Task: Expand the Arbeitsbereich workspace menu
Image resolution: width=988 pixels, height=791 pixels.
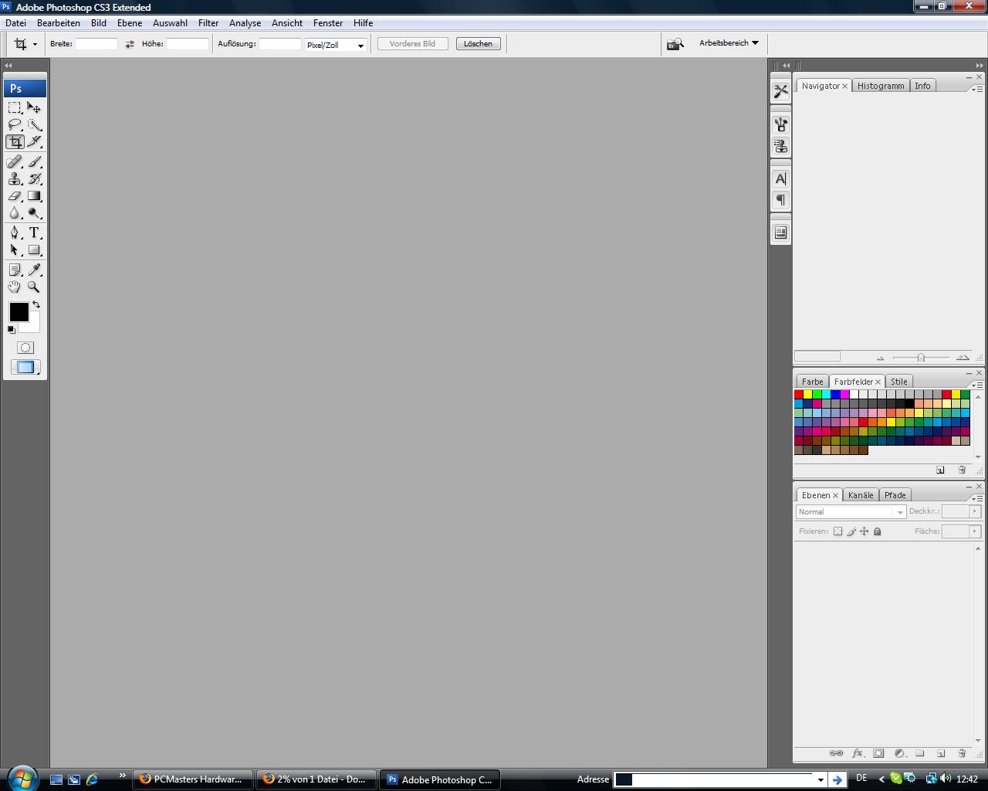Action: pyautogui.click(x=729, y=43)
